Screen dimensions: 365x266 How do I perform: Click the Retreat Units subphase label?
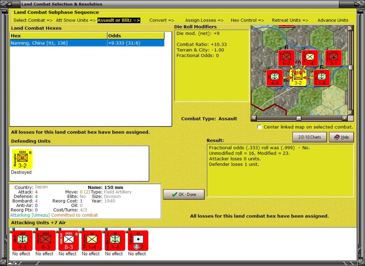pyautogui.click(x=290, y=20)
